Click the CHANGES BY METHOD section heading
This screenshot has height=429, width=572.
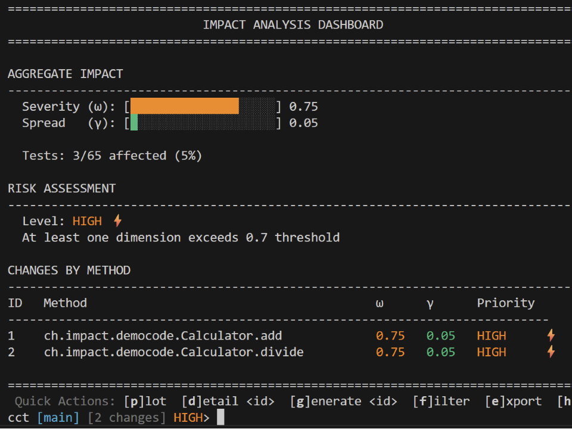[69, 271]
